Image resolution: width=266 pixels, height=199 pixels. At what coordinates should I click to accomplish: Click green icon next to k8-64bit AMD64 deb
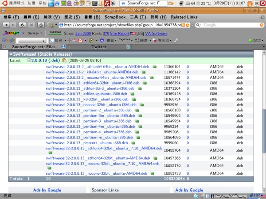tap(144, 72)
